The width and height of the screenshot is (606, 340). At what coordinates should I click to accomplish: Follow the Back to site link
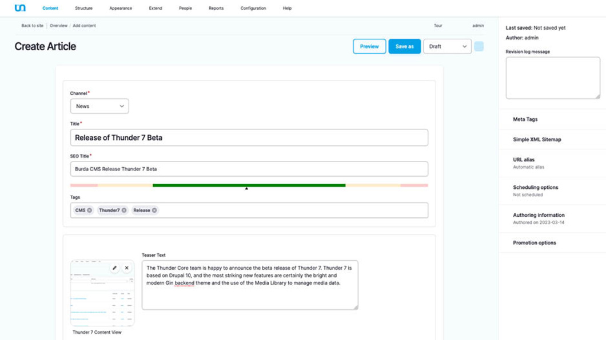coord(32,26)
